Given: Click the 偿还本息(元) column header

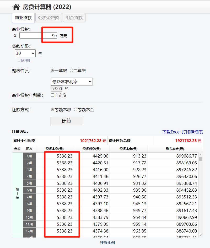Looking at the screenshot, I should 55,149.
